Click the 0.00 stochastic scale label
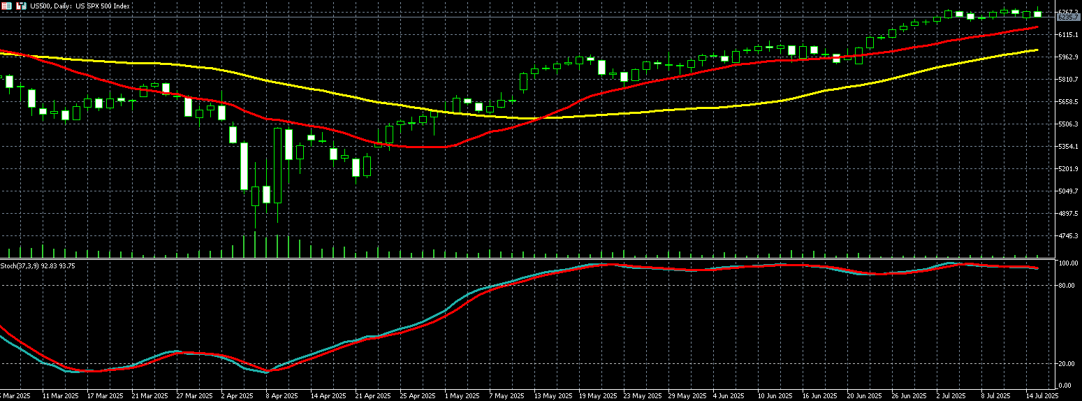The image size is (1082, 401). [x=1065, y=386]
